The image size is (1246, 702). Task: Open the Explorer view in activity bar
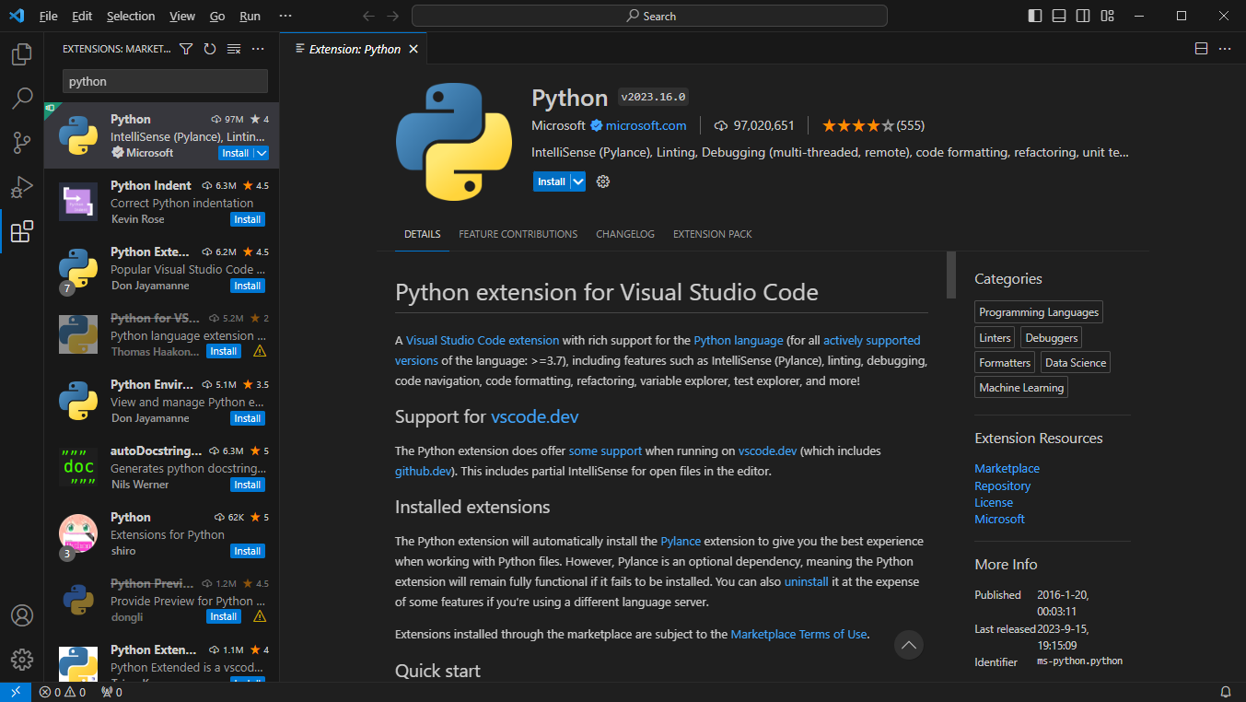[x=21, y=54]
